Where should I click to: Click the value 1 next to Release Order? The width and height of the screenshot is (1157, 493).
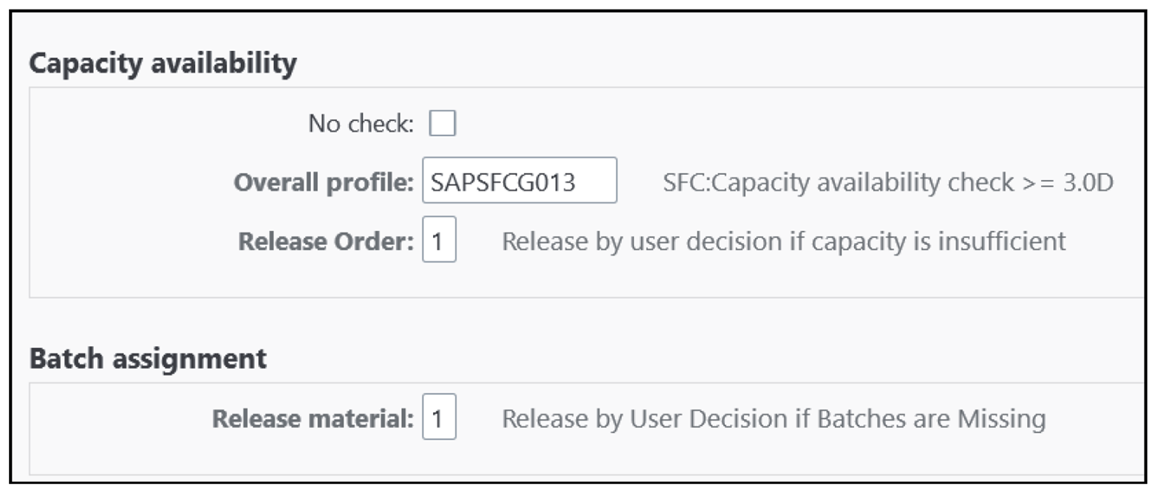[438, 241]
